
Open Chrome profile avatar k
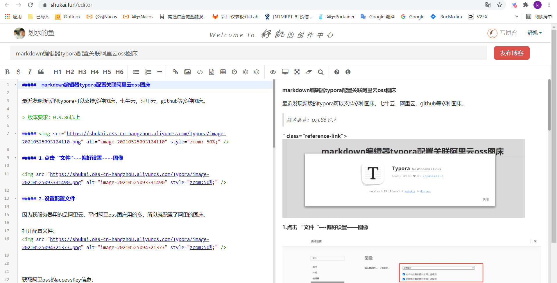pyautogui.click(x=538, y=5)
